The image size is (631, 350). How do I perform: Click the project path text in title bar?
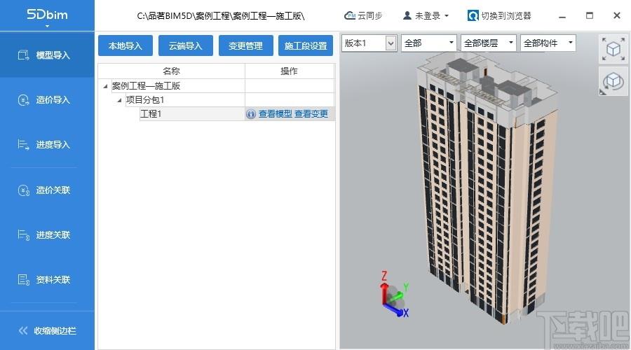tap(221, 15)
